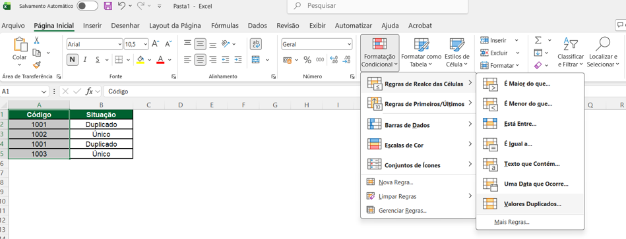626x239 pixels.
Task: Apply thousands separator 000 style
Action: (x=320, y=60)
